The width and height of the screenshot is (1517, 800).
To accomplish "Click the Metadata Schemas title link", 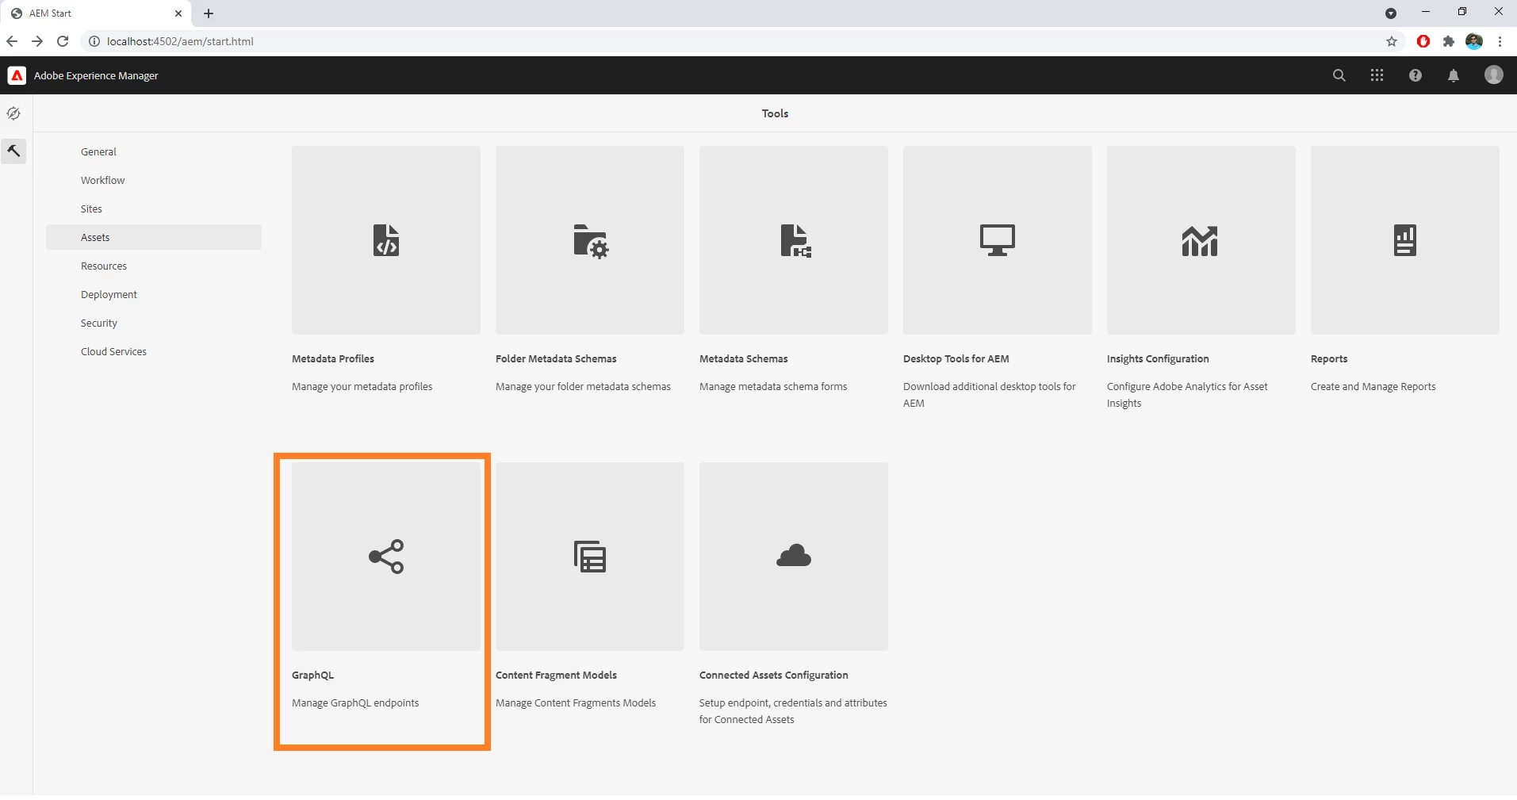I will pos(744,358).
